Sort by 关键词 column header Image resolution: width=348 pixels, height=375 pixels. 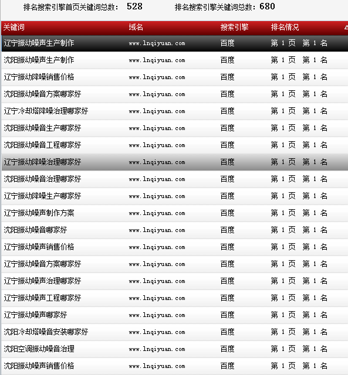14,28
